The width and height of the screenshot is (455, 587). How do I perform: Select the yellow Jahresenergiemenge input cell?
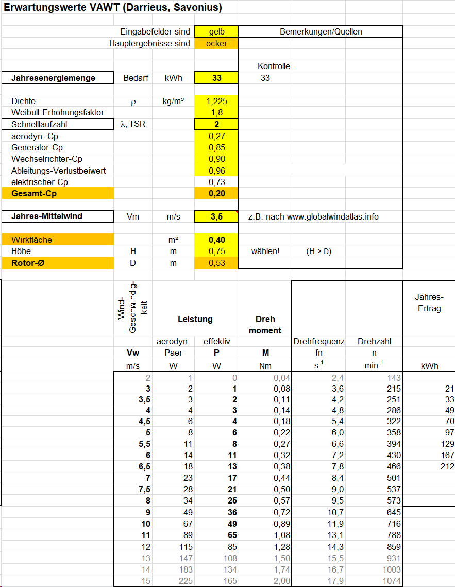click(x=216, y=78)
